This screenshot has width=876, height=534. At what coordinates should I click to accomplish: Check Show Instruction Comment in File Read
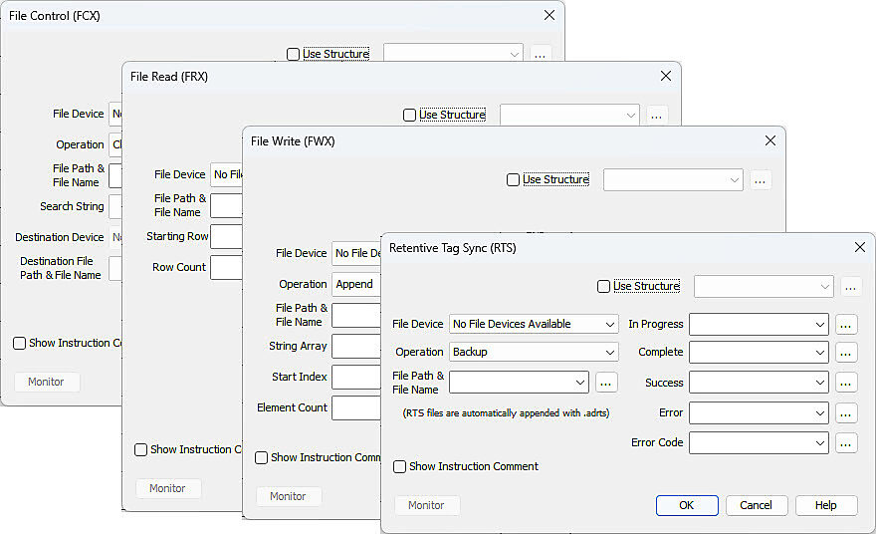[140, 450]
